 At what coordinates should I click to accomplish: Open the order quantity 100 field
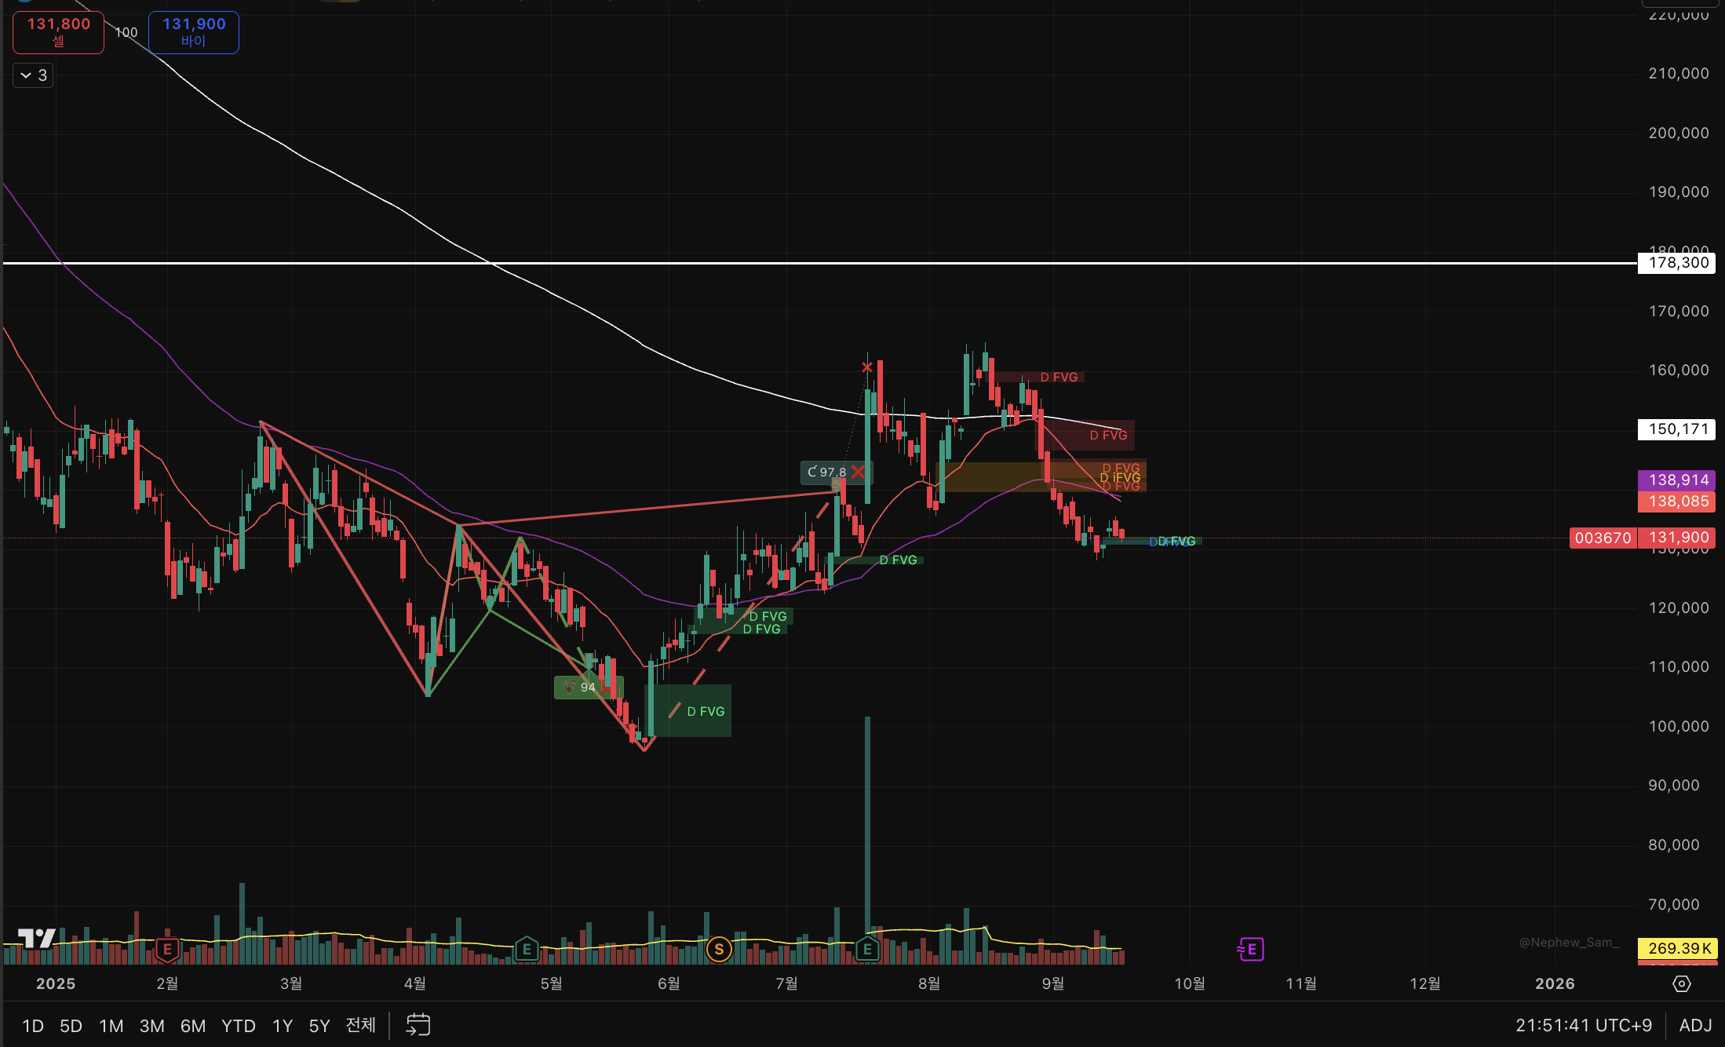coord(126,32)
